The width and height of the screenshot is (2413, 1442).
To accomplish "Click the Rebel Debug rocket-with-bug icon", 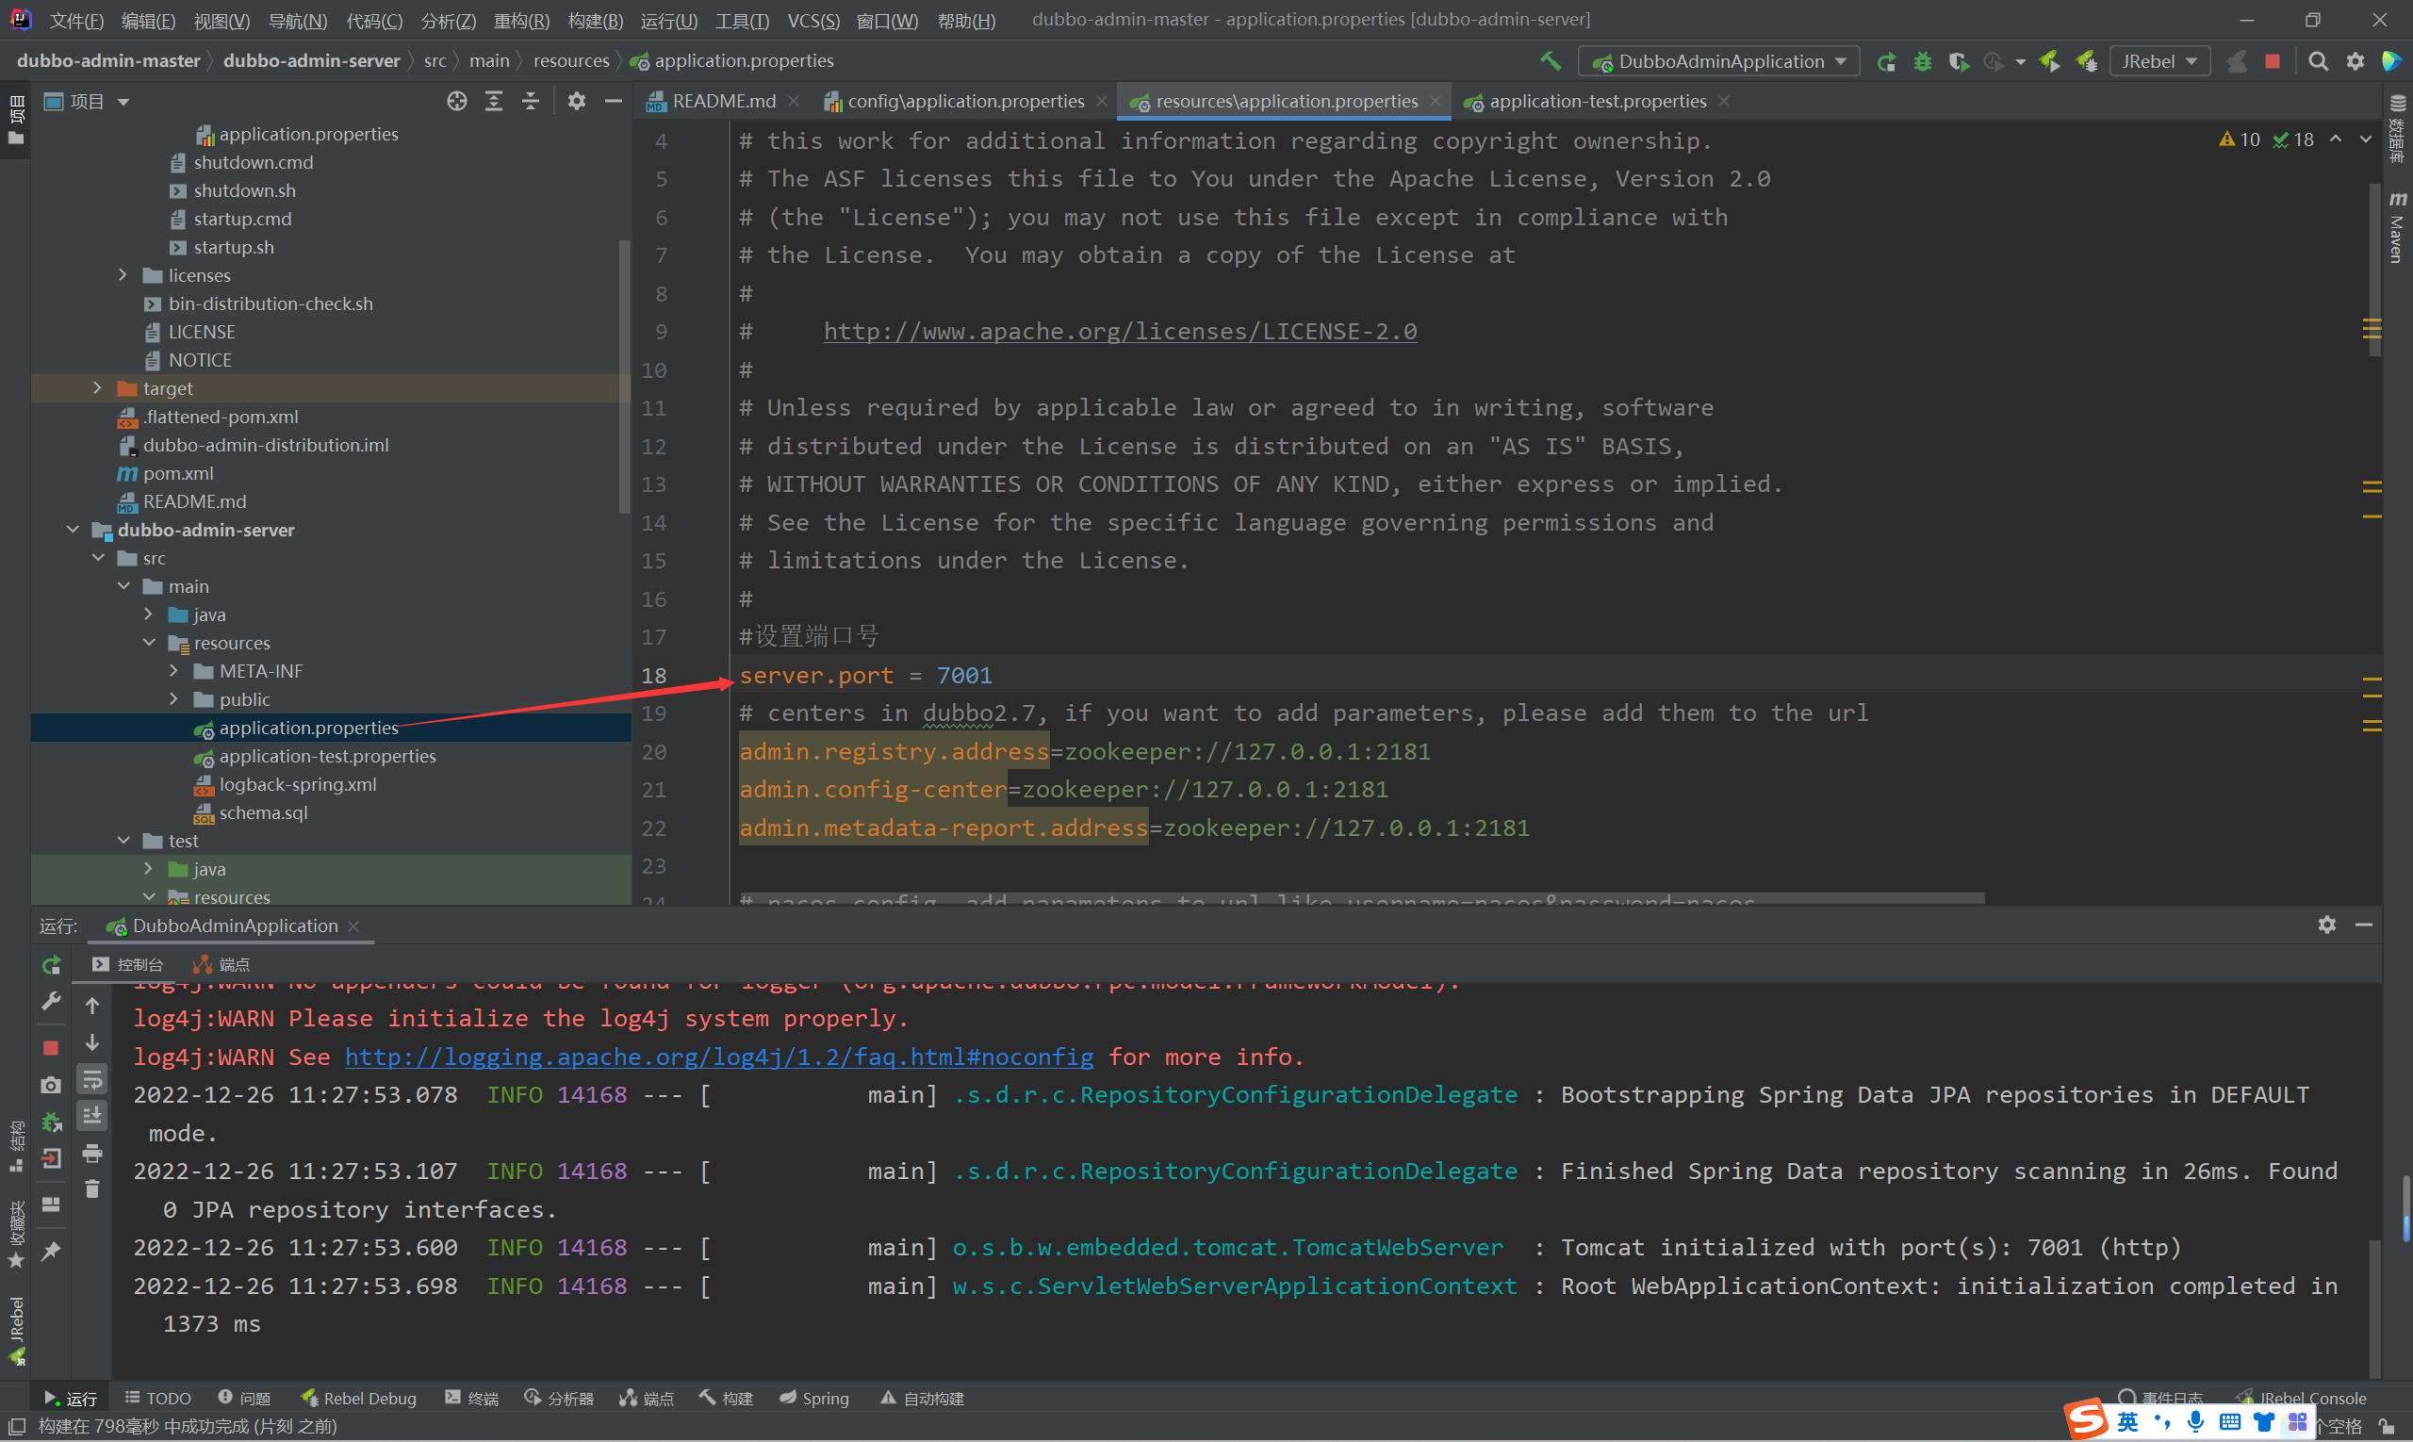I will point(2086,61).
